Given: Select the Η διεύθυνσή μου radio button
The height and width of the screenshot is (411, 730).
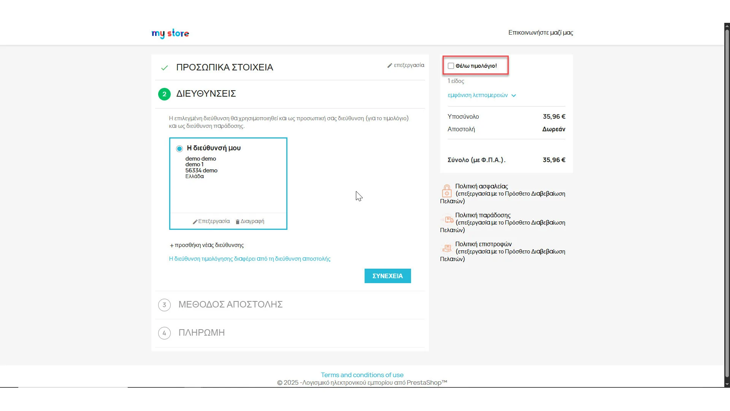Looking at the screenshot, I should click(x=179, y=149).
